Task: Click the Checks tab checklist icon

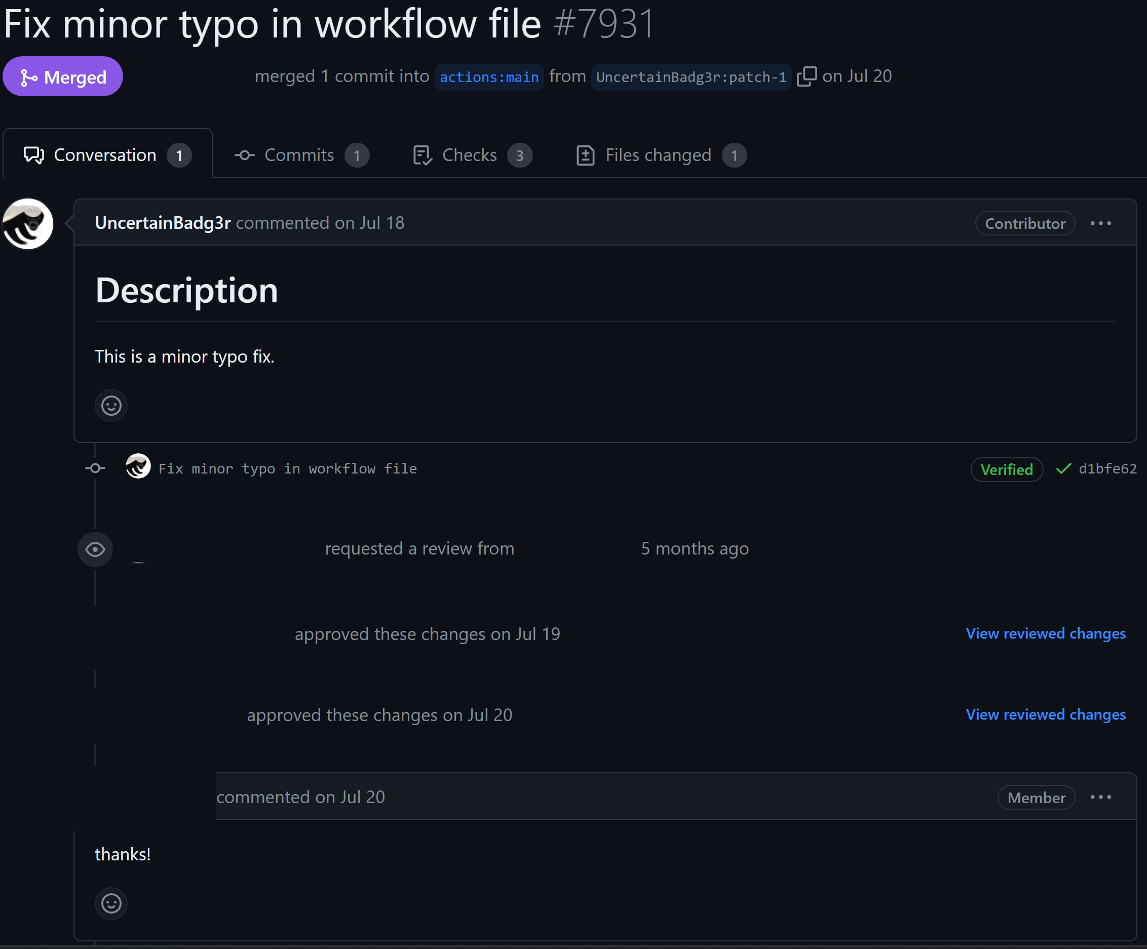Action: pyautogui.click(x=421, y=155)
